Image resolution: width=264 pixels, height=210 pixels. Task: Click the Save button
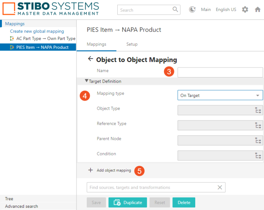(x=96, y=202)
